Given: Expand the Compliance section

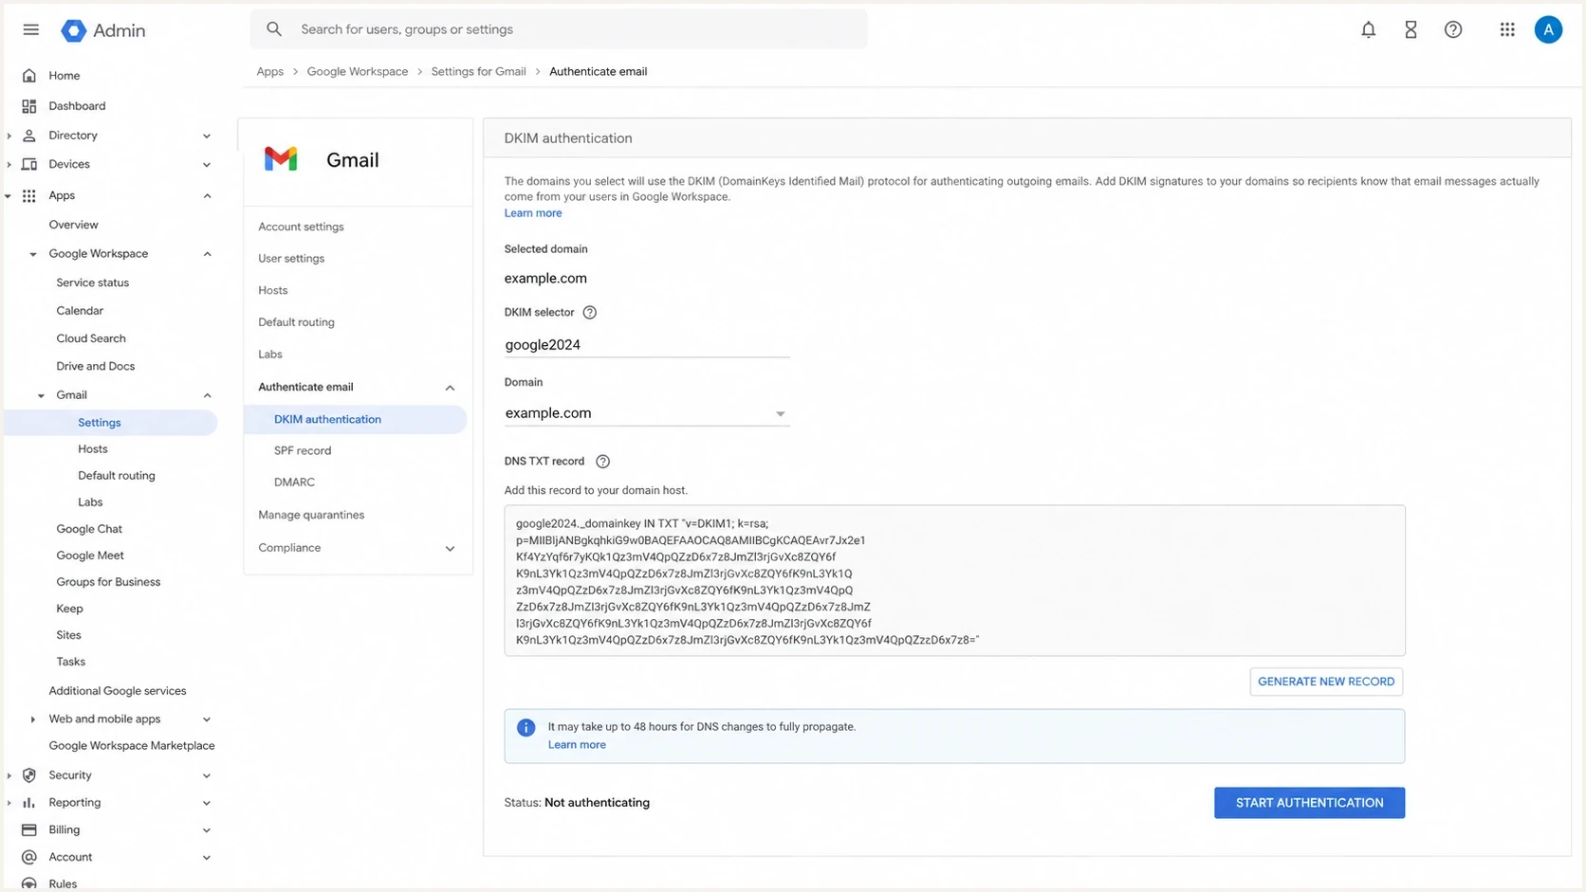Looking at the screenshot, I should pos(450,548).
